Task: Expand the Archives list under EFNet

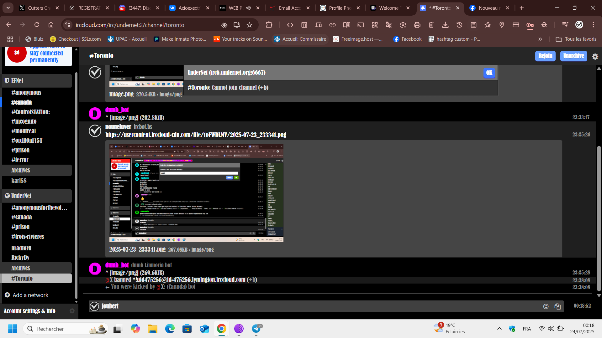Action: point(21,170)
